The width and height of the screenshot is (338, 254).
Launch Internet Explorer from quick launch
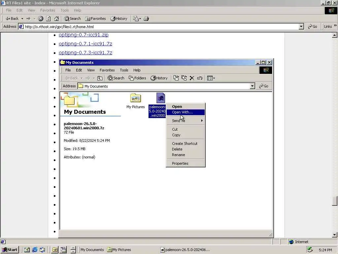point(35,250)
